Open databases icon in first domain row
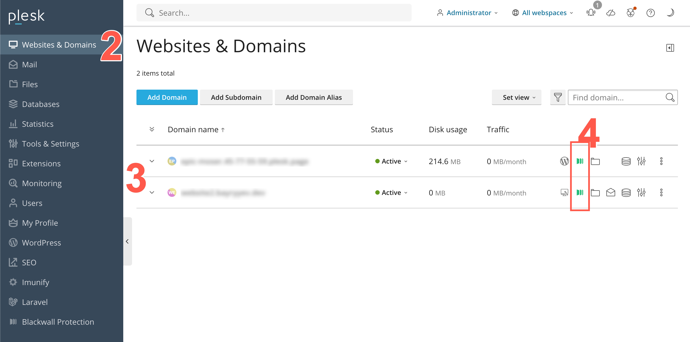Image resolution: width=690 pixels, height=342 pixels. coord(626,161)
